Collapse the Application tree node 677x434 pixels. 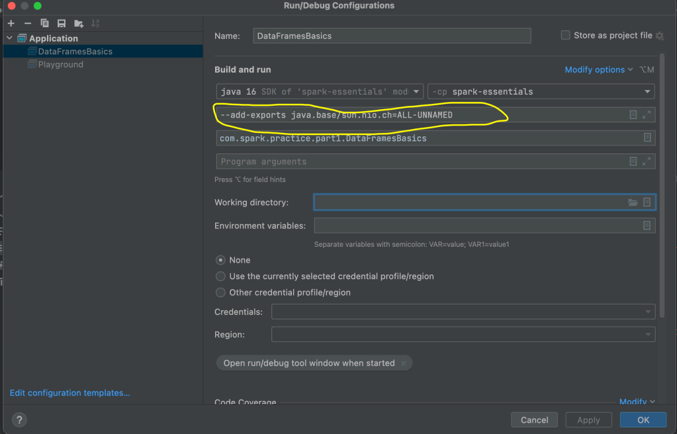point(9,38)
